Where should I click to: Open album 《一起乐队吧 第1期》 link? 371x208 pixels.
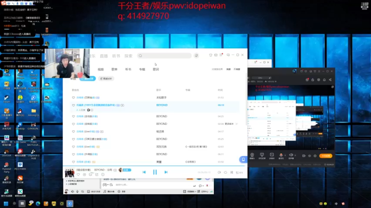[x=196, y=147]
